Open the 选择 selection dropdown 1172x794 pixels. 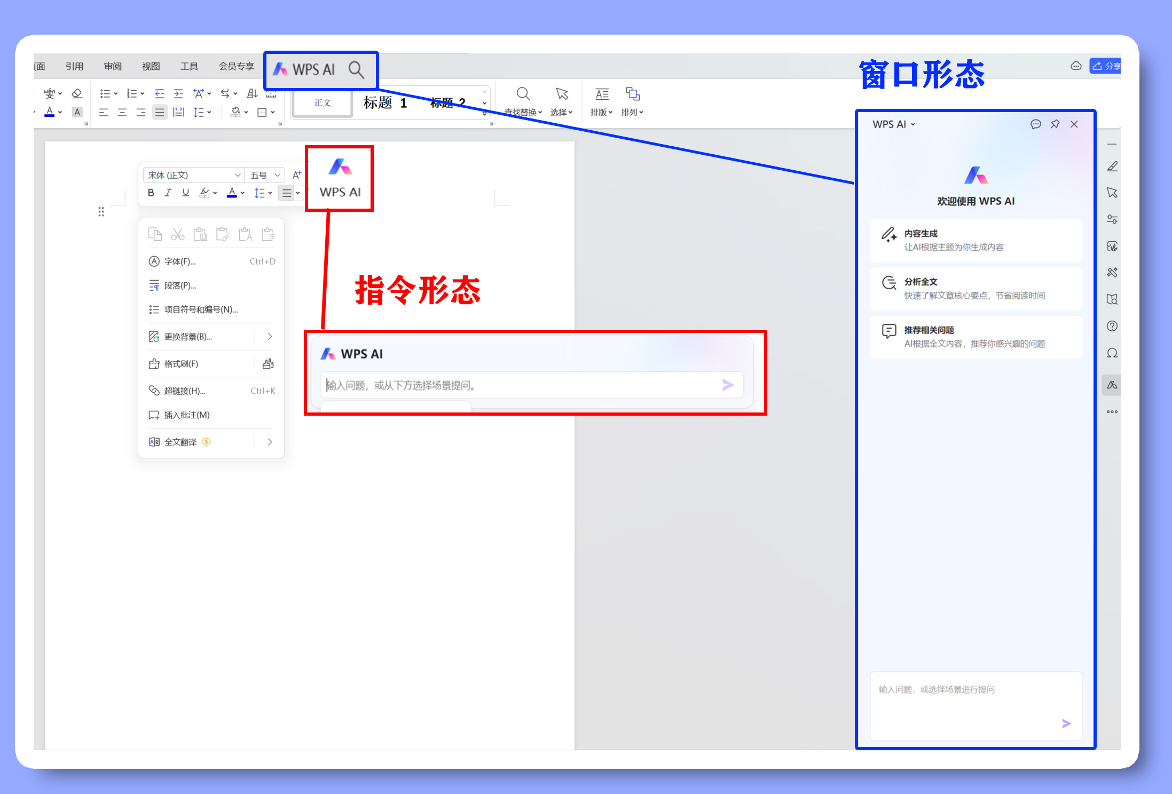(x=562, y=101)
